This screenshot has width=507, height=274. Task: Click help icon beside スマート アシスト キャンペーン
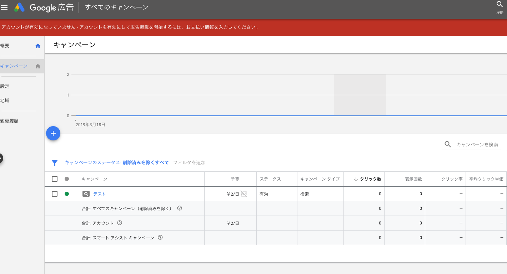160,237
